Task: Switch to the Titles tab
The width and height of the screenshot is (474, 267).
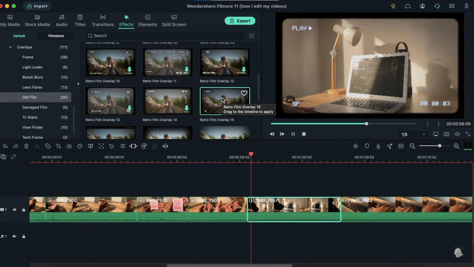Action: (x=80, y=21)
